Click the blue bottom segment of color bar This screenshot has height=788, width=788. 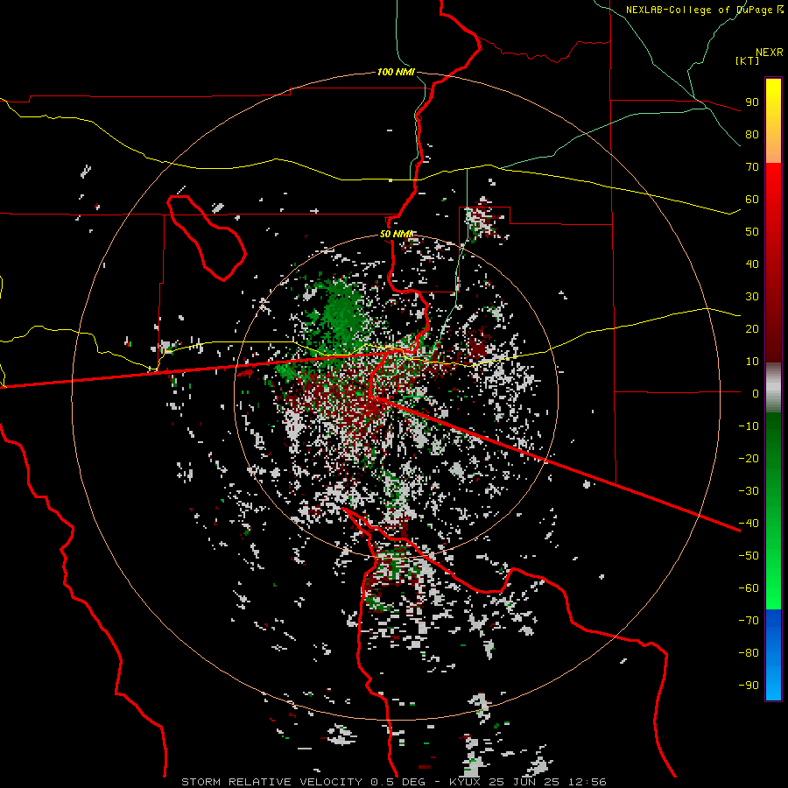point(773,654)
